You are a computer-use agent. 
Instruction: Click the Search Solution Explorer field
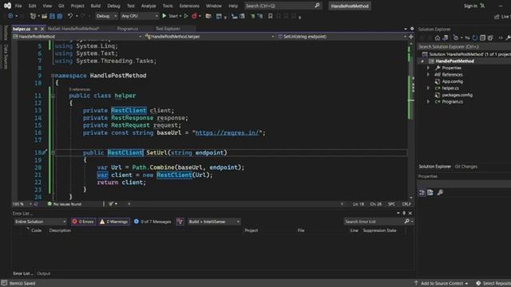click(464, 46)
